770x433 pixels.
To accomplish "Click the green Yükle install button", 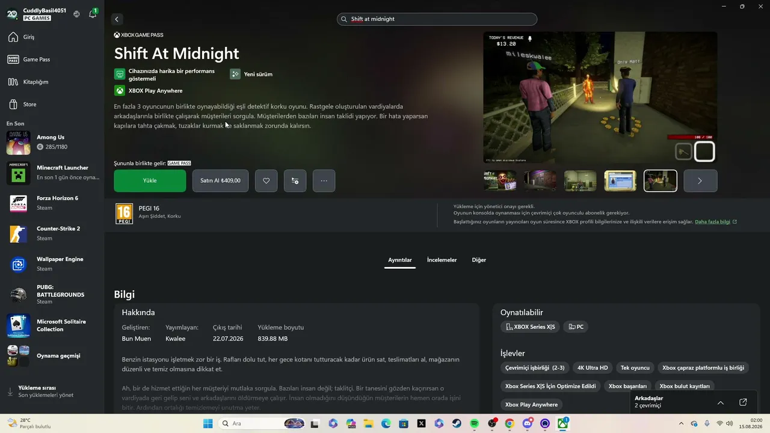I will (150, 180).
